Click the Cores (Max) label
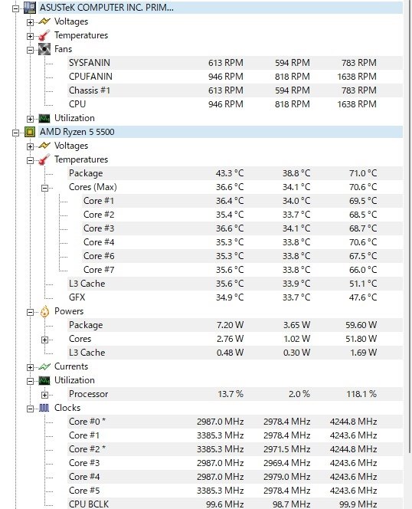412x509 pixels. coord(93,187)
